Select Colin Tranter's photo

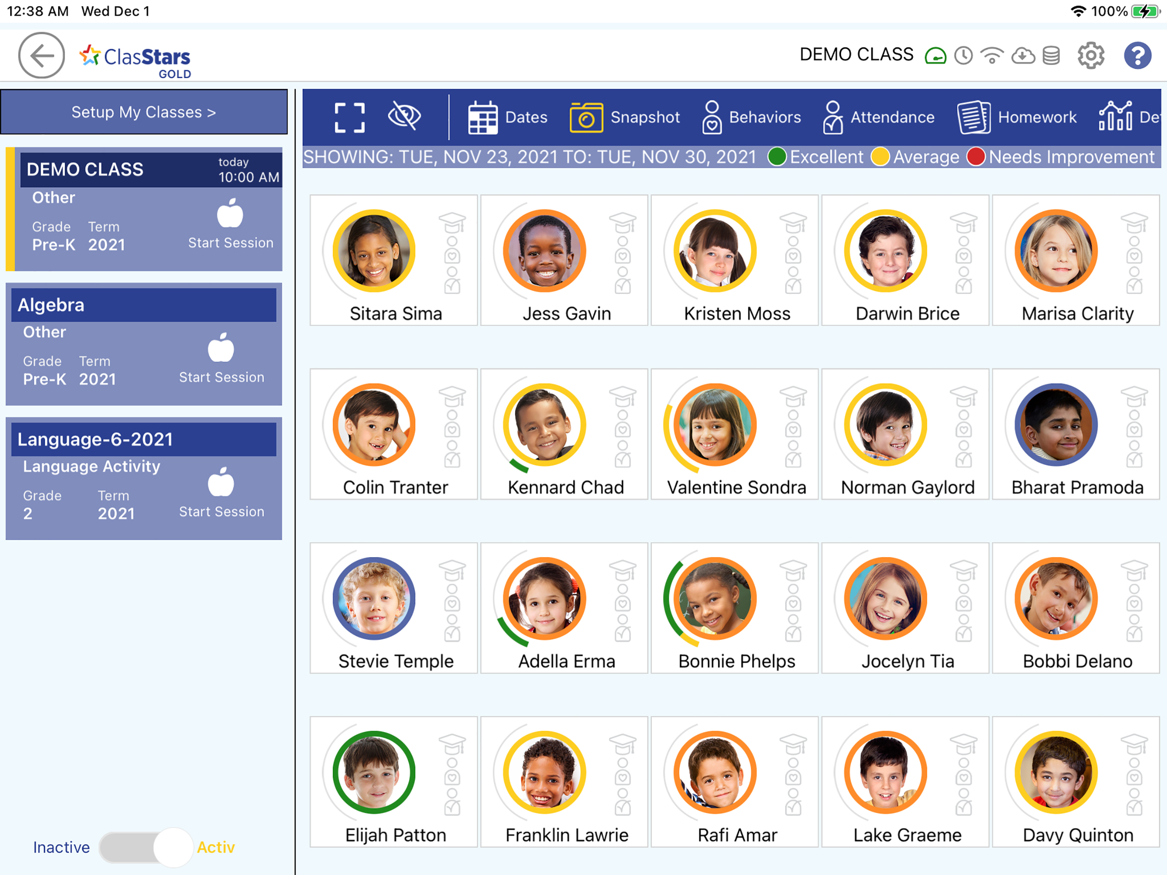click(x=374, y=424)
